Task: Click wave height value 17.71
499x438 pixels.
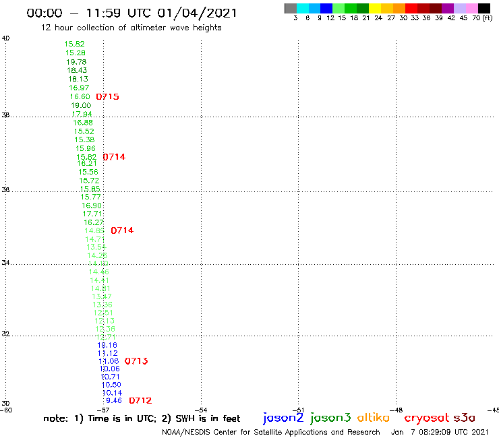Action: coord(92,214)
